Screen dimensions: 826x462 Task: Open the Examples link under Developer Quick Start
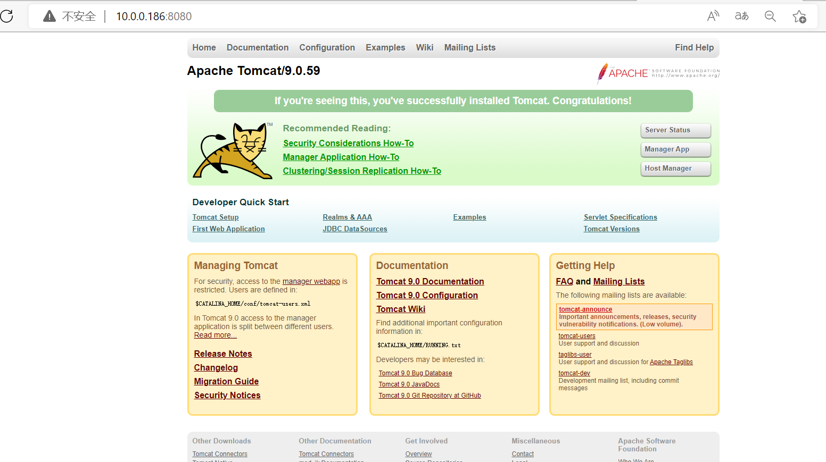[469, 217]
